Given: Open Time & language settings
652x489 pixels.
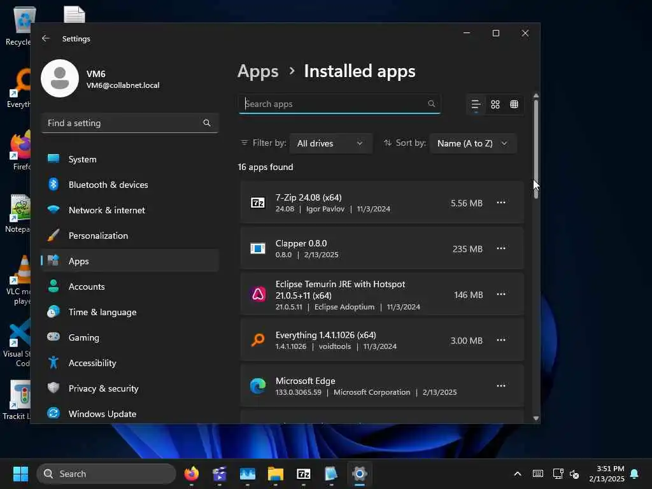Looking at the screenshot, I should coord(130,312).
